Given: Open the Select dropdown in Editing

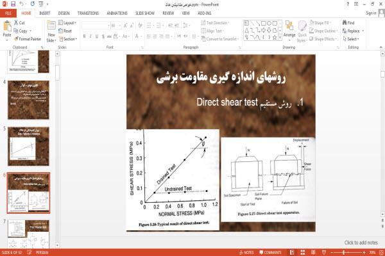Looking at the screenshot, I should tap(351, 38).
